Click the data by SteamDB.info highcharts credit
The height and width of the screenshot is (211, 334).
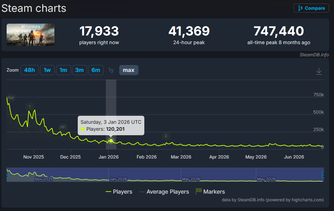pyautogui.click(x=273, y=200)
